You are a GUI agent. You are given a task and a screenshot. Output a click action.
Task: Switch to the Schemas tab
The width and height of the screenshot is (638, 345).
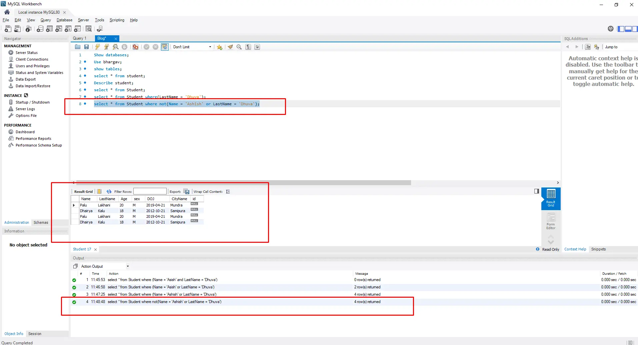click(x=41, y=222)
